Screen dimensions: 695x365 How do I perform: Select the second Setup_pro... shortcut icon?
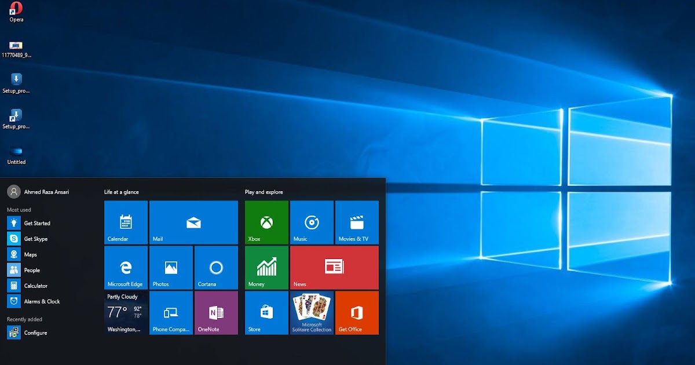point(16,119)
